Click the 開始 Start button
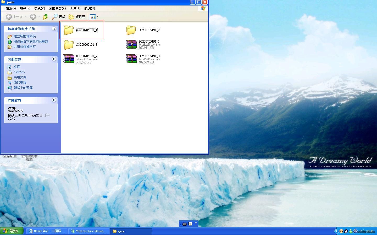This screenshot has height=235, width=377. coord(12,231)
